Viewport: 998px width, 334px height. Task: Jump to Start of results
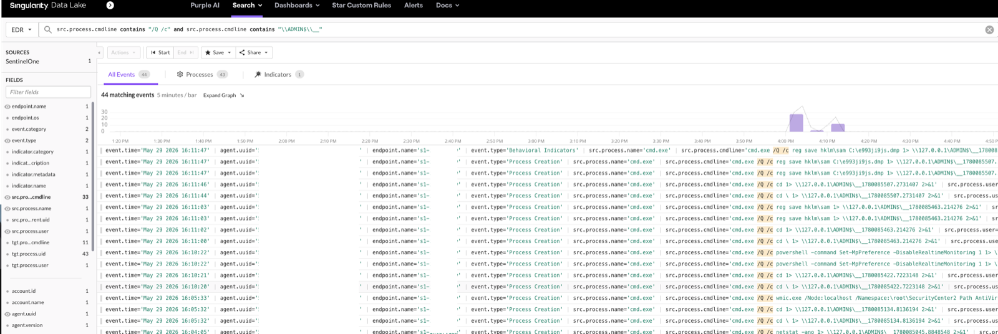coord(160,53)
